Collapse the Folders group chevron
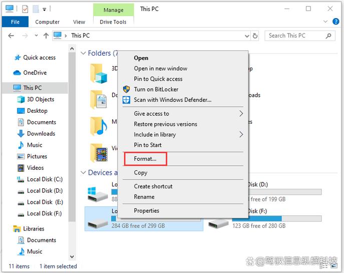Image resolution: width=344 pixels, height=273 pixels. click(x=83, y=53)
